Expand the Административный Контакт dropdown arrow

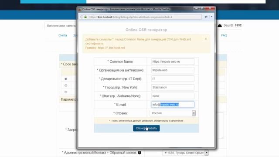coord(206,153)
